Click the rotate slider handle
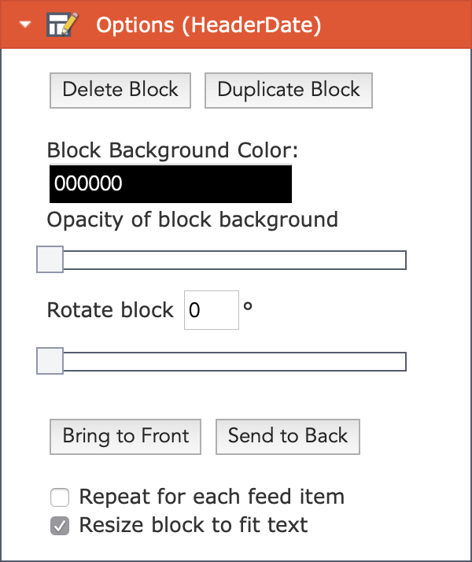 pyautogui.click(x=50, y=361)
